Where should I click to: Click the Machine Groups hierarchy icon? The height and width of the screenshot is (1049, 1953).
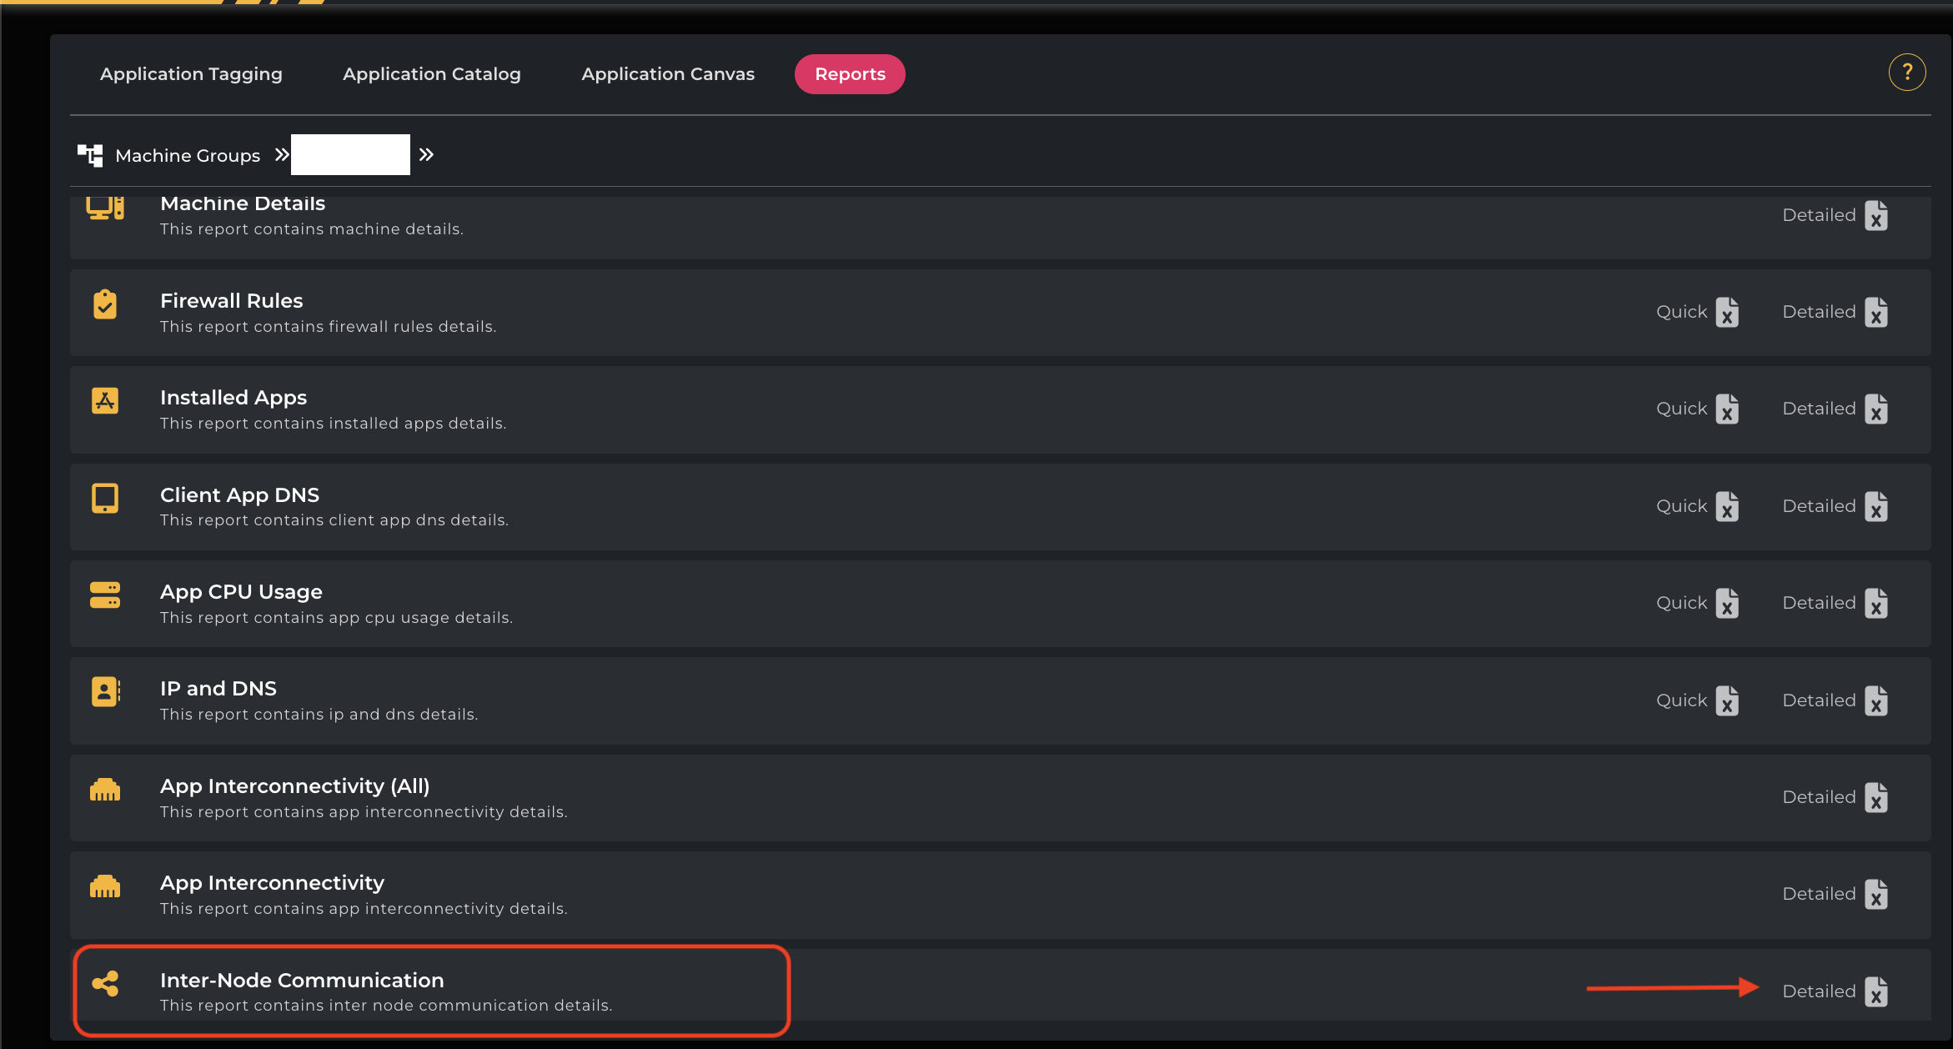pyautogui.click(x=90, y=155)
